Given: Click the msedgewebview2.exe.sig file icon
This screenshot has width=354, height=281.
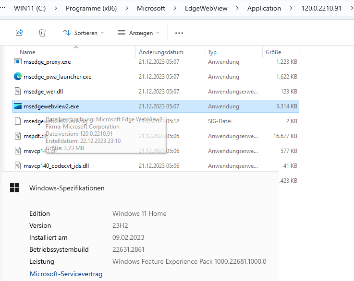Looking at the screenshot, I should click(x=18, y=121).
